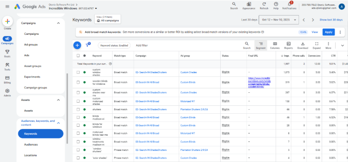348x162 pixels.
Task: Click Add filter
Action: [x=142, y=46]
